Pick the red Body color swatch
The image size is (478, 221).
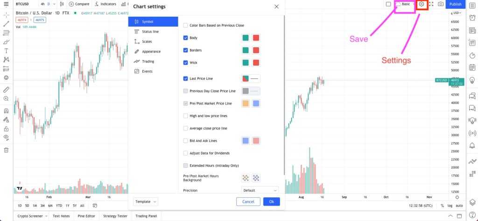click(256, 38)
